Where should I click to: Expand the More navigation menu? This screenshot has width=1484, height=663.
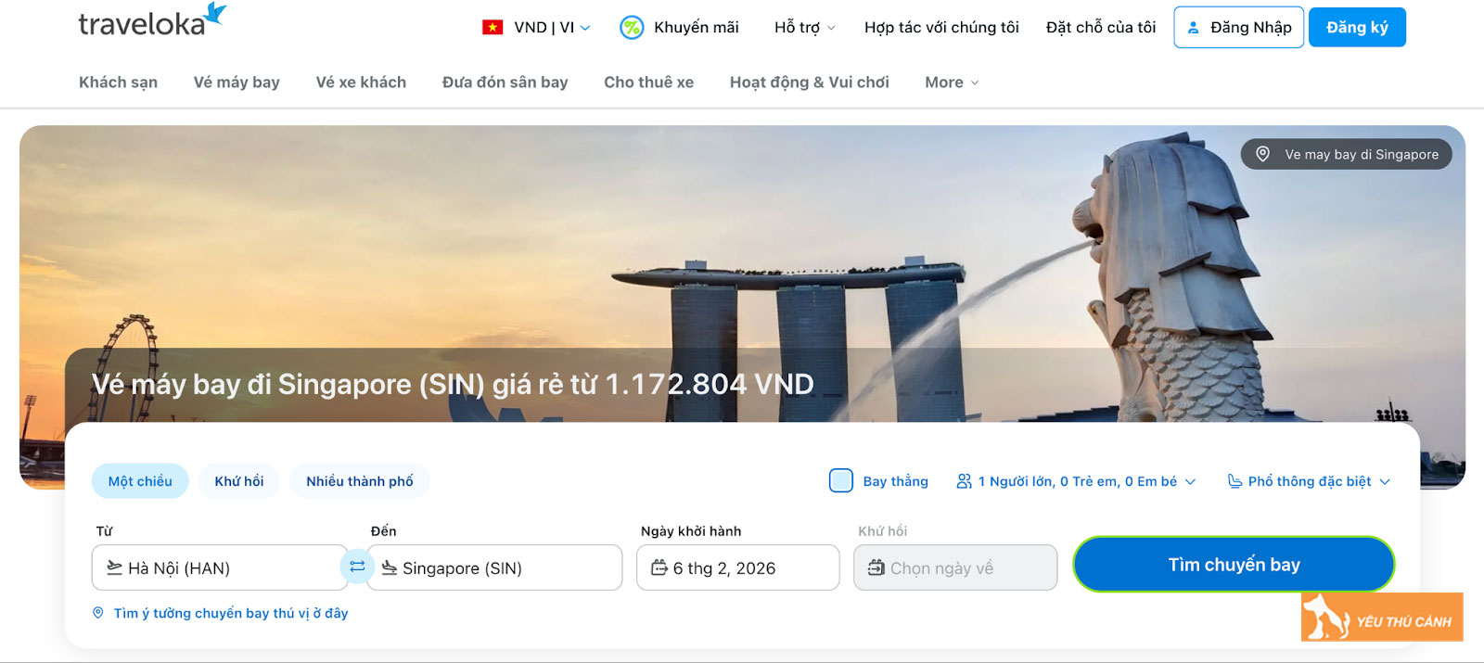pos(952,83)
